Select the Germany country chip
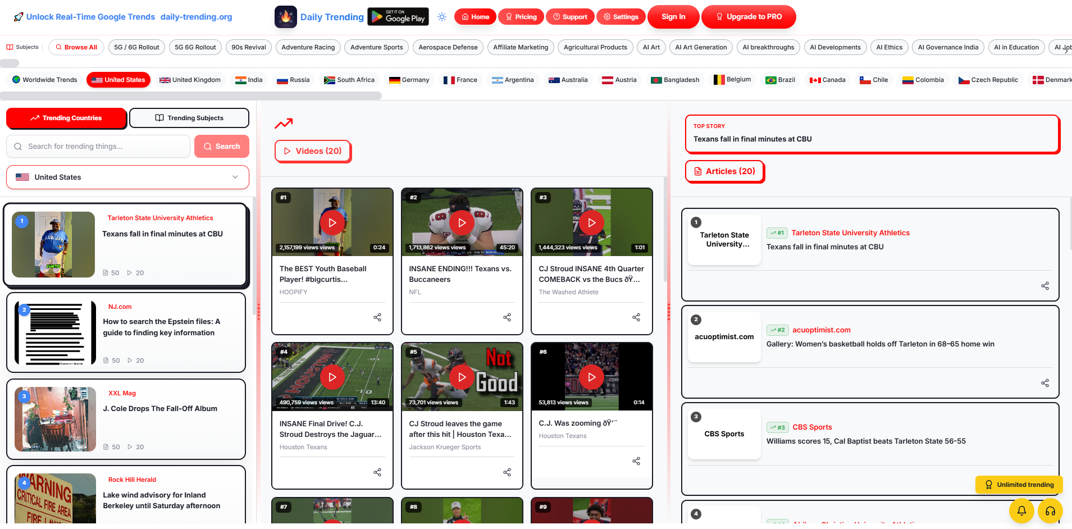 (409, 80)
